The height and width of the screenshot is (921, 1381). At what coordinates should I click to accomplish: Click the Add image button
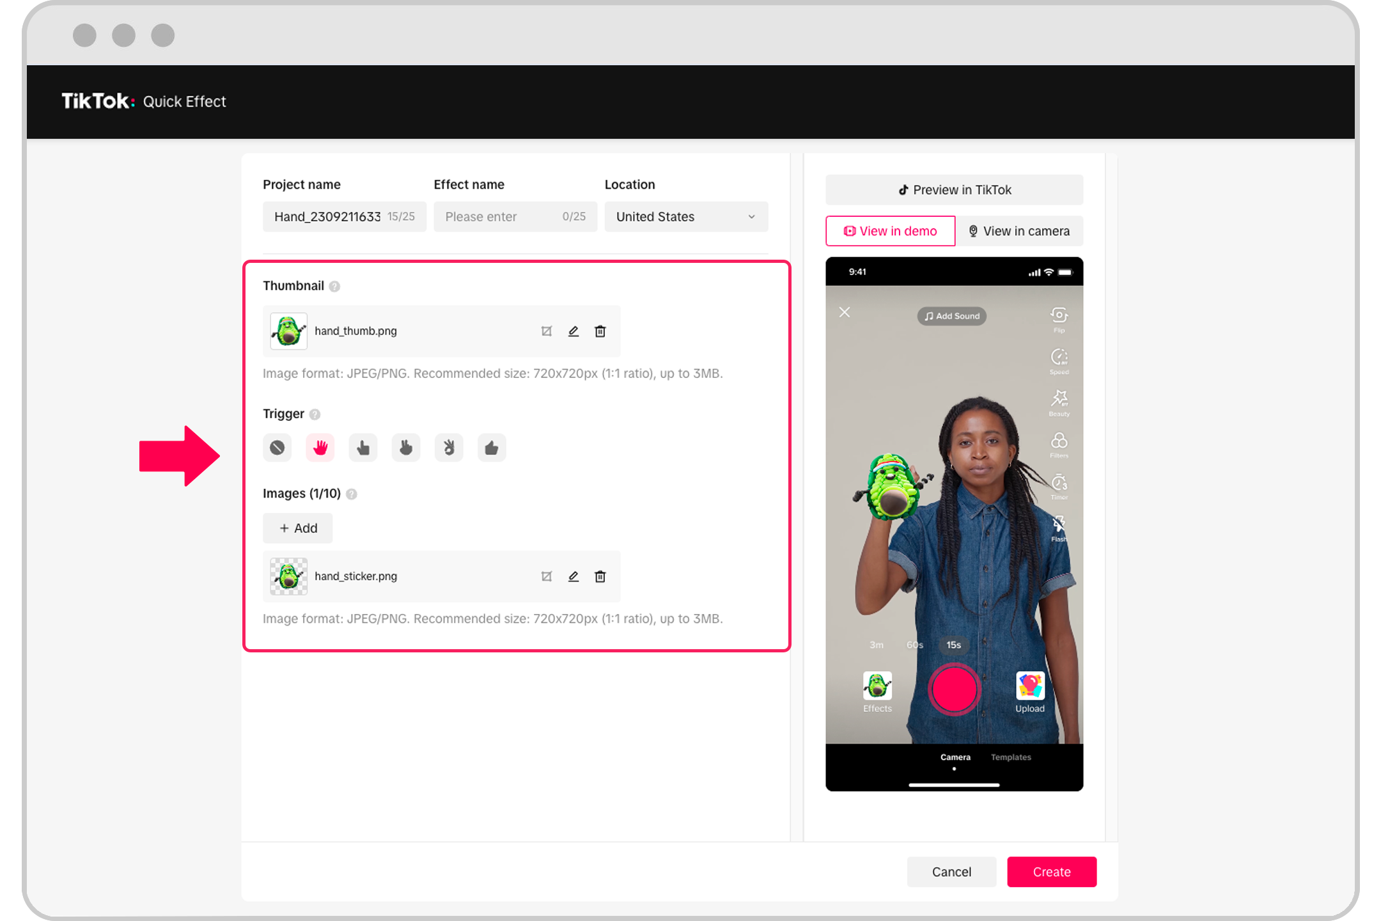coord(298,527)
